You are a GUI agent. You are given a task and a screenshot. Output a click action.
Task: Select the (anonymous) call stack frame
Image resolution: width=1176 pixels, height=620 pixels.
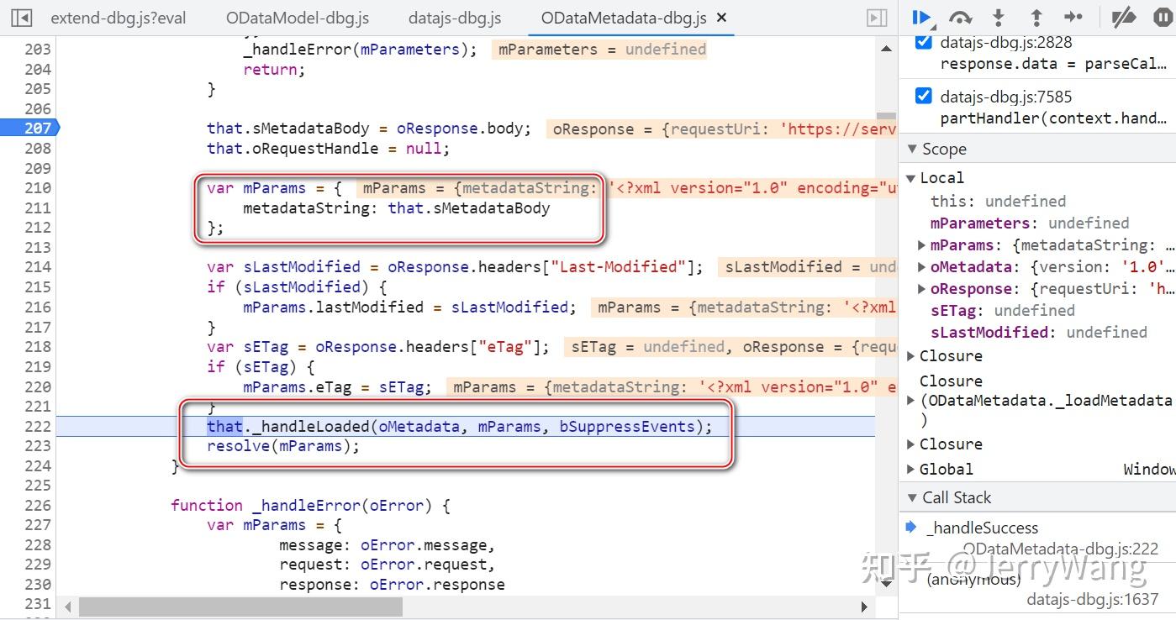[x=973, y=579]
